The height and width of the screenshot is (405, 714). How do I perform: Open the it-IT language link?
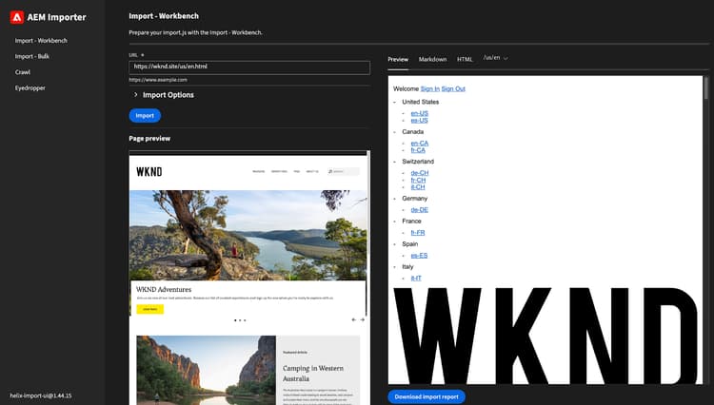416,279
